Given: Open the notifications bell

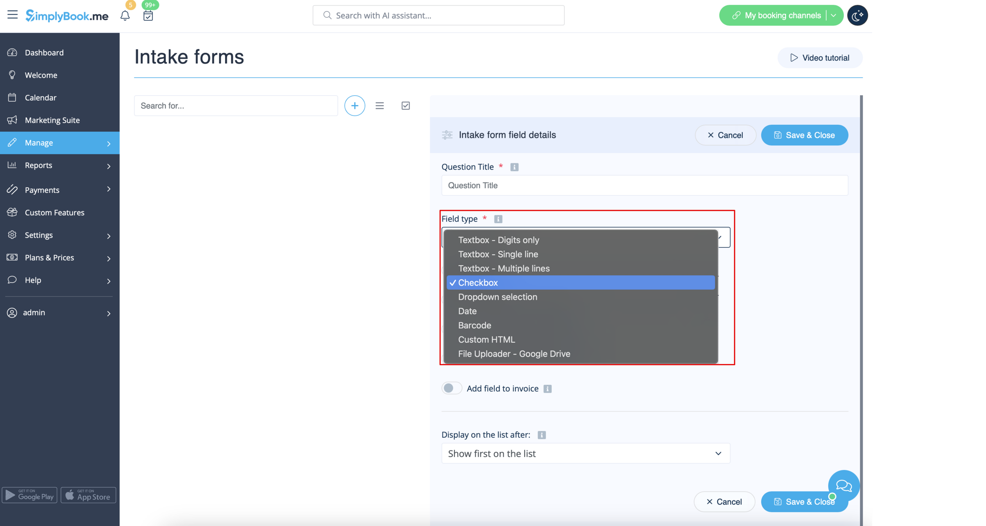Looking at the screenshot, I should click(125, 15).
